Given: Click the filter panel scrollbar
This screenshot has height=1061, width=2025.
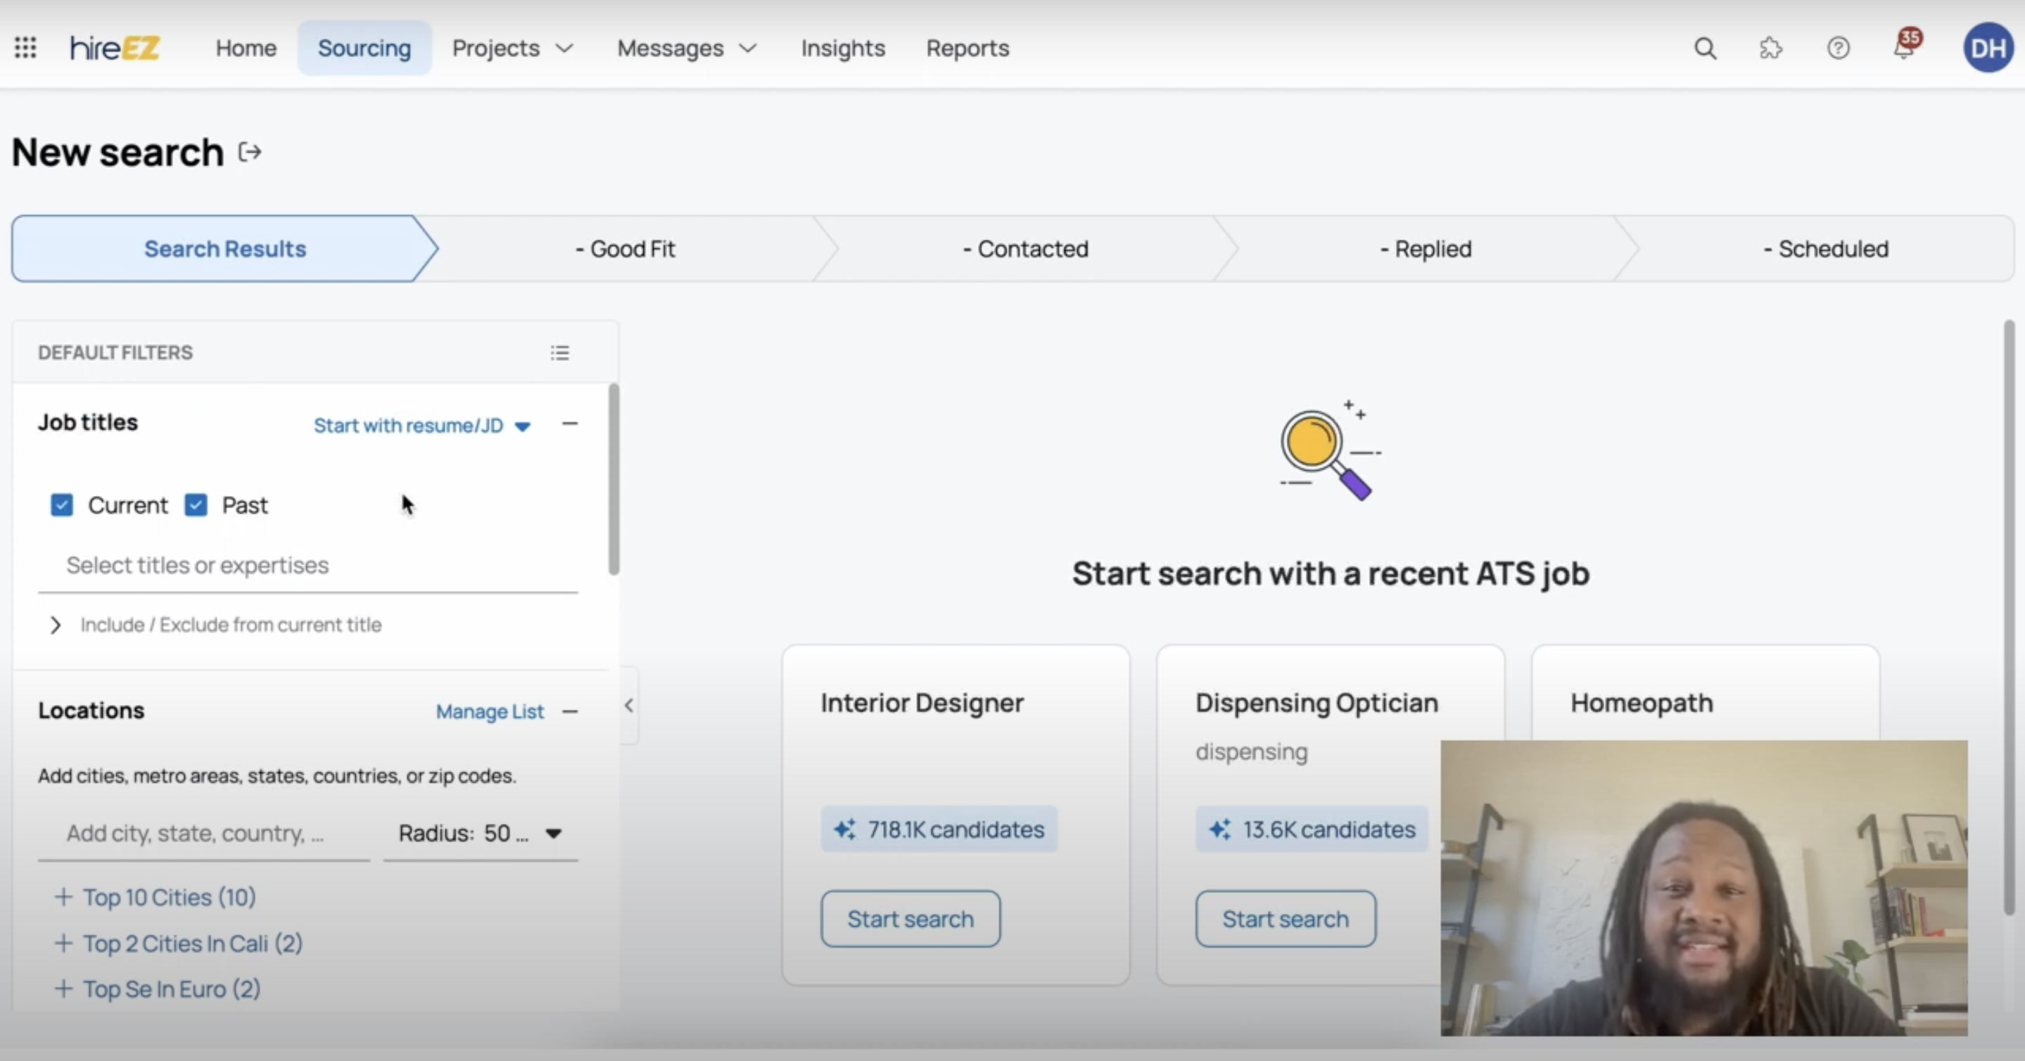Looking at the screenshot, I should pos(613,479).
